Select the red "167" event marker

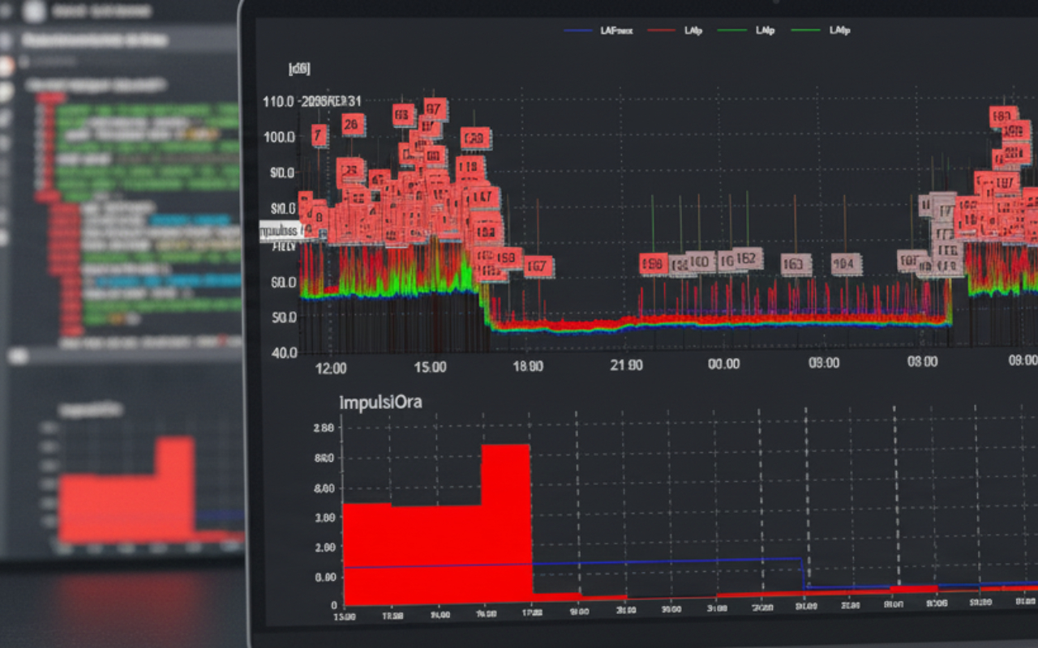(x=538, y=266)
